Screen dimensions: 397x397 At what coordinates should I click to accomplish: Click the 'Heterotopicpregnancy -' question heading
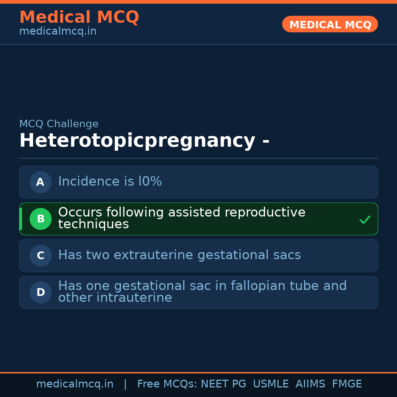(x=144, y=141)
